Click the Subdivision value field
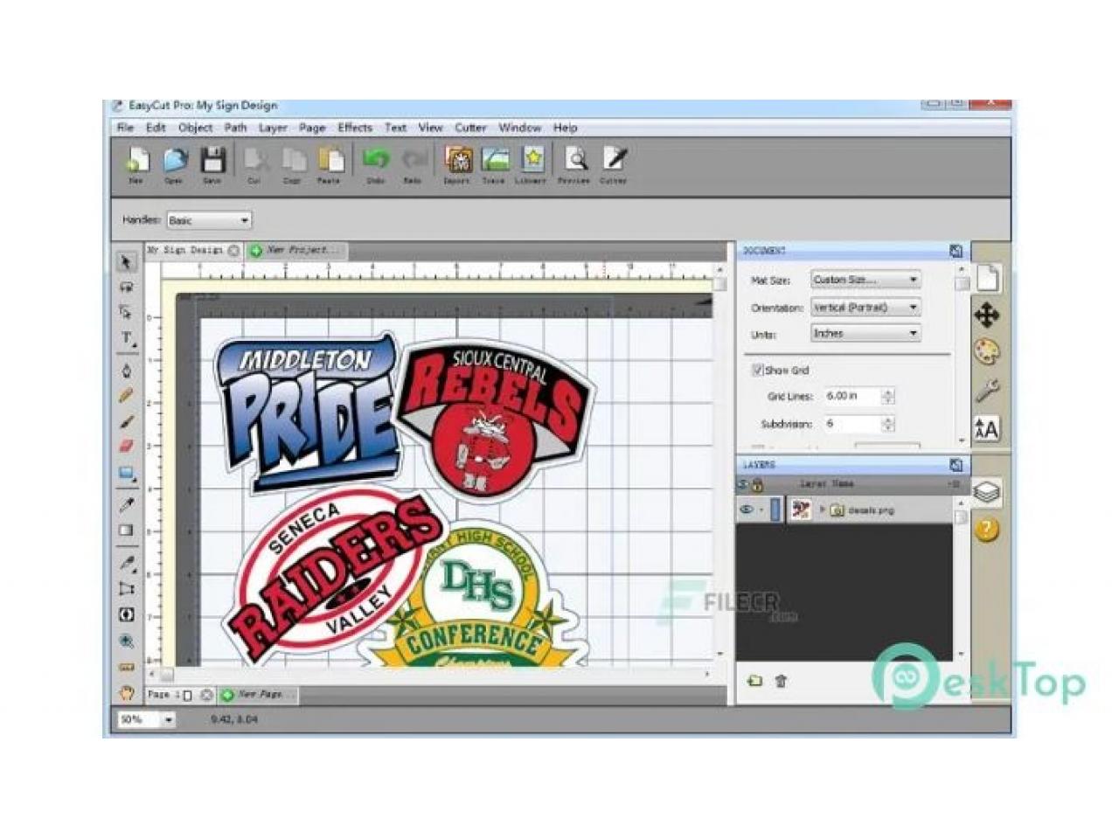This screenshot has width=1119, height=839. click(852, 424)
